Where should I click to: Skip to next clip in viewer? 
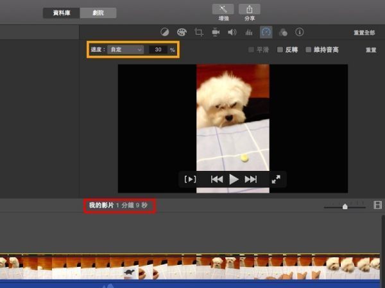pos(251,179)
